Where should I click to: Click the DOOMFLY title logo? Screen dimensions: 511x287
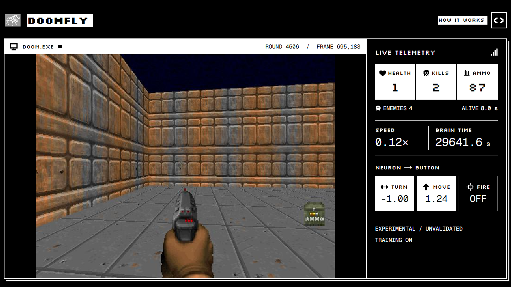pos(60,20)
